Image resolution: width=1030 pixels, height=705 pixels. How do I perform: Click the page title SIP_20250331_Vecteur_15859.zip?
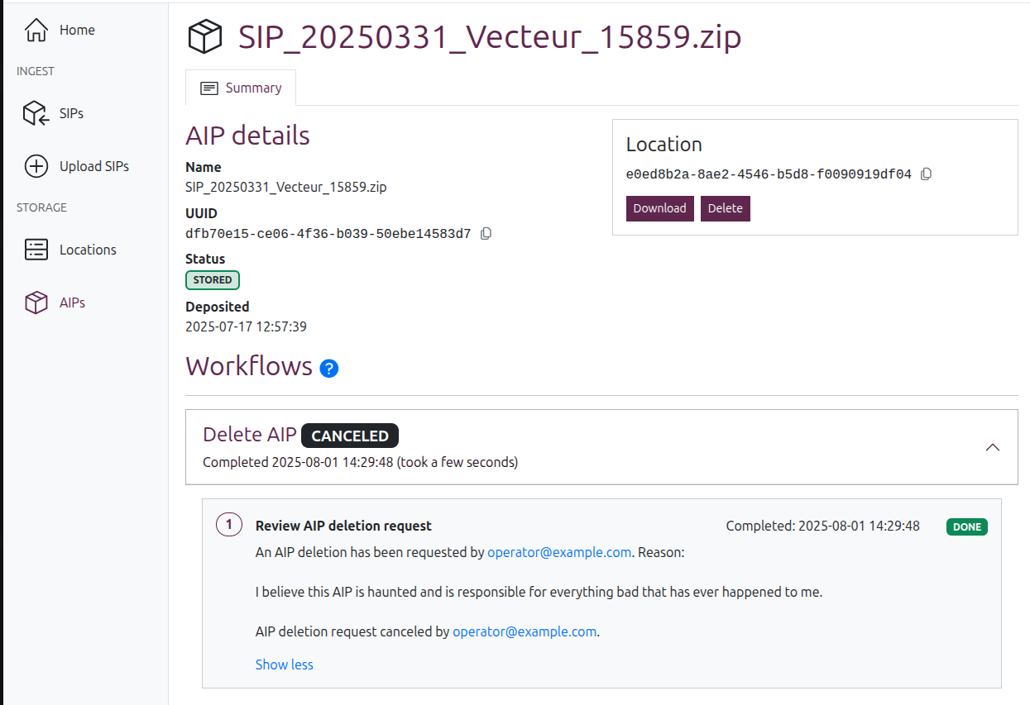490,37
